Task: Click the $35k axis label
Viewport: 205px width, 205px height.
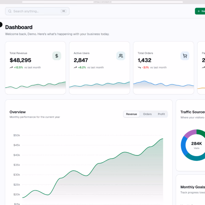Action: click(x=17, y=165)
